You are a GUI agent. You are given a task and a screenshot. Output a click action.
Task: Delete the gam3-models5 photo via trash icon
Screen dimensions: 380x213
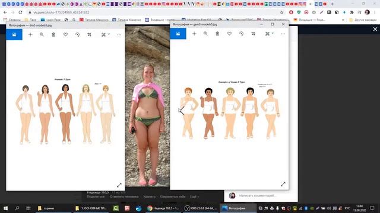point(217,34)
